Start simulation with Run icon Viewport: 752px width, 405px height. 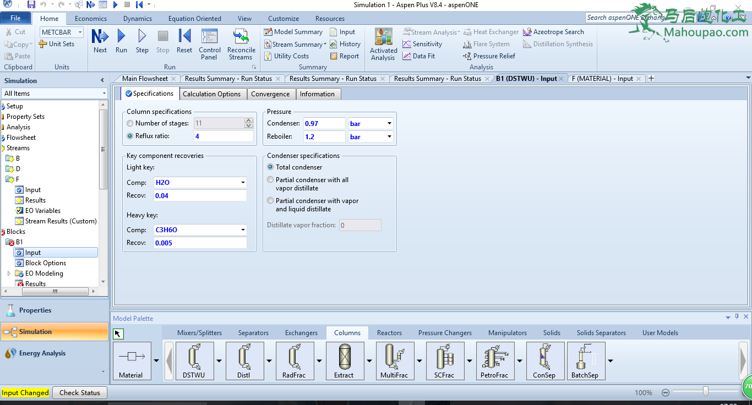coord(121,41)
